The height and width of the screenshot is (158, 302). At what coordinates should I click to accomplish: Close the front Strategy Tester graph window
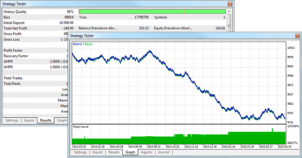pos(298,35)
